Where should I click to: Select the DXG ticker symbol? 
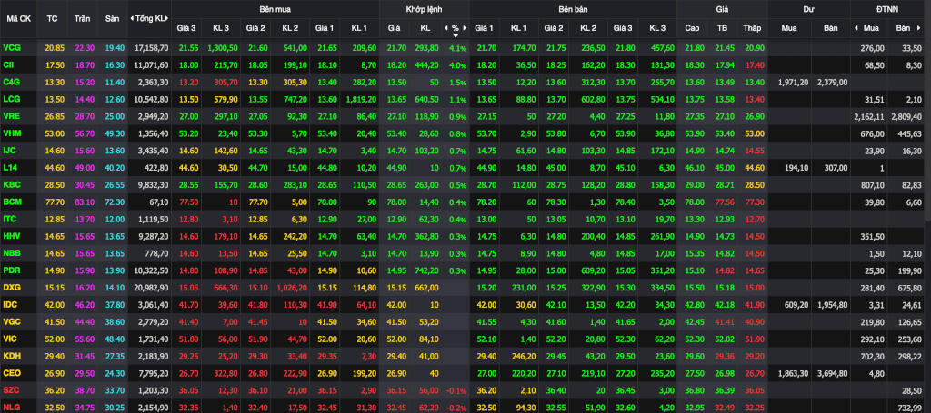click(x=12, y=288)
